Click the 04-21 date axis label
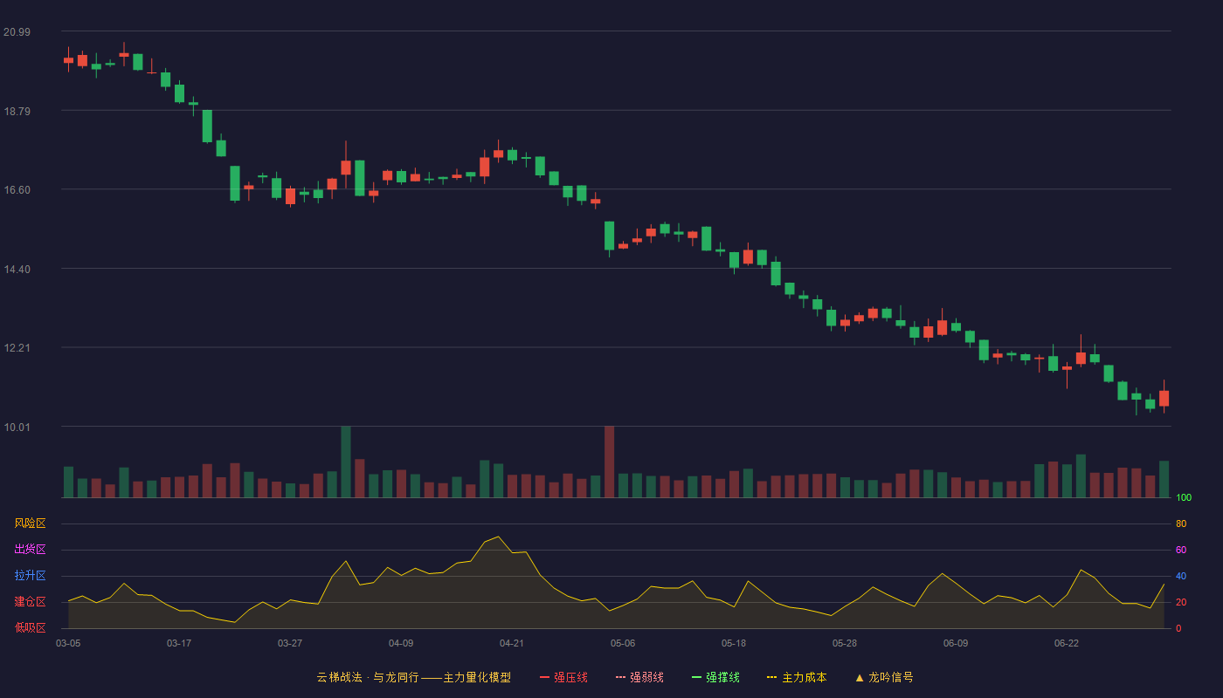1223x698 pixels. 512,643
